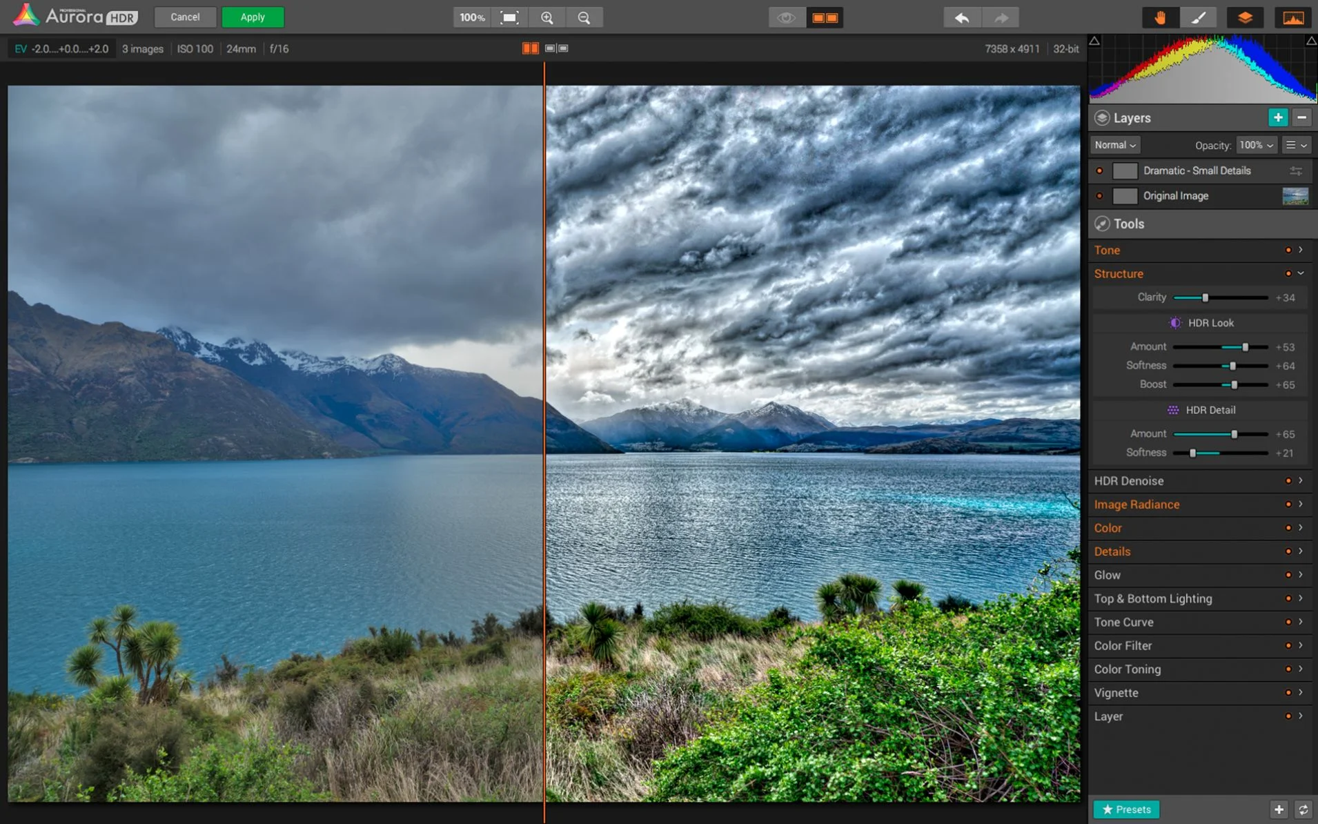Viewport: 1318px width, 824px height.
Task: Collapse the Structure panel chevron
Action: 1301,274
